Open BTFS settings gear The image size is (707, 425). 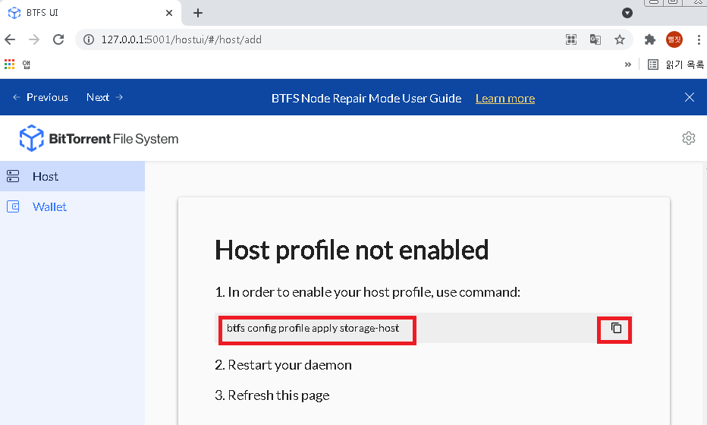(689, 138)
